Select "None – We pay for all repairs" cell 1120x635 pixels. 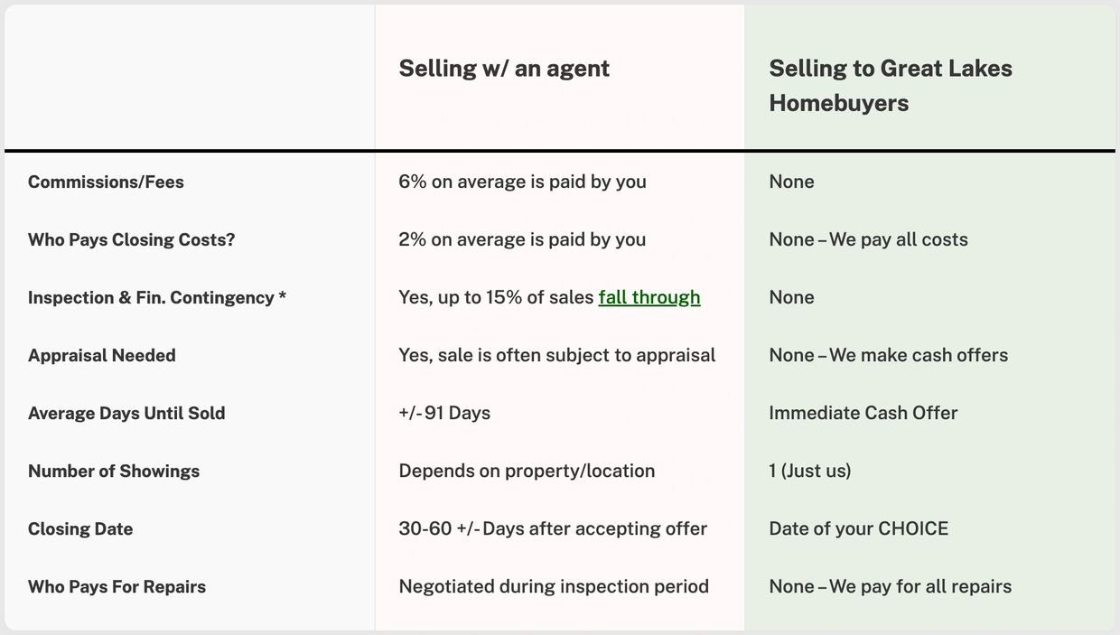890,586
